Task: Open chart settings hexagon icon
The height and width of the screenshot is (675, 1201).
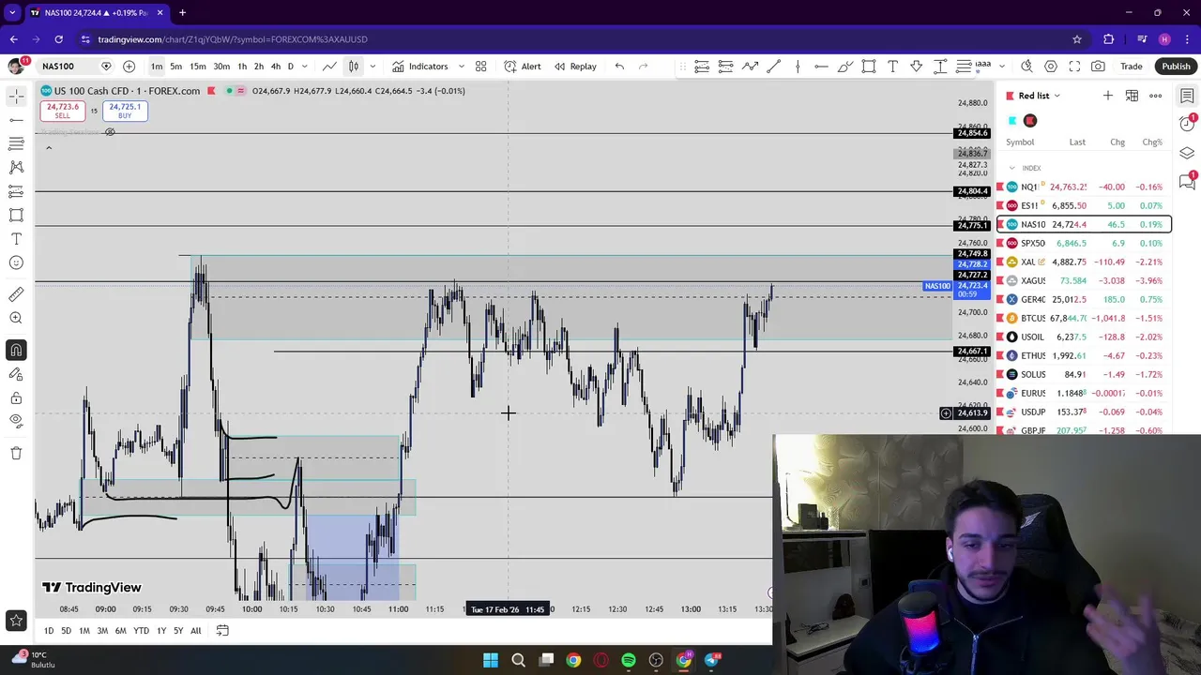Action: (1051, 67)
